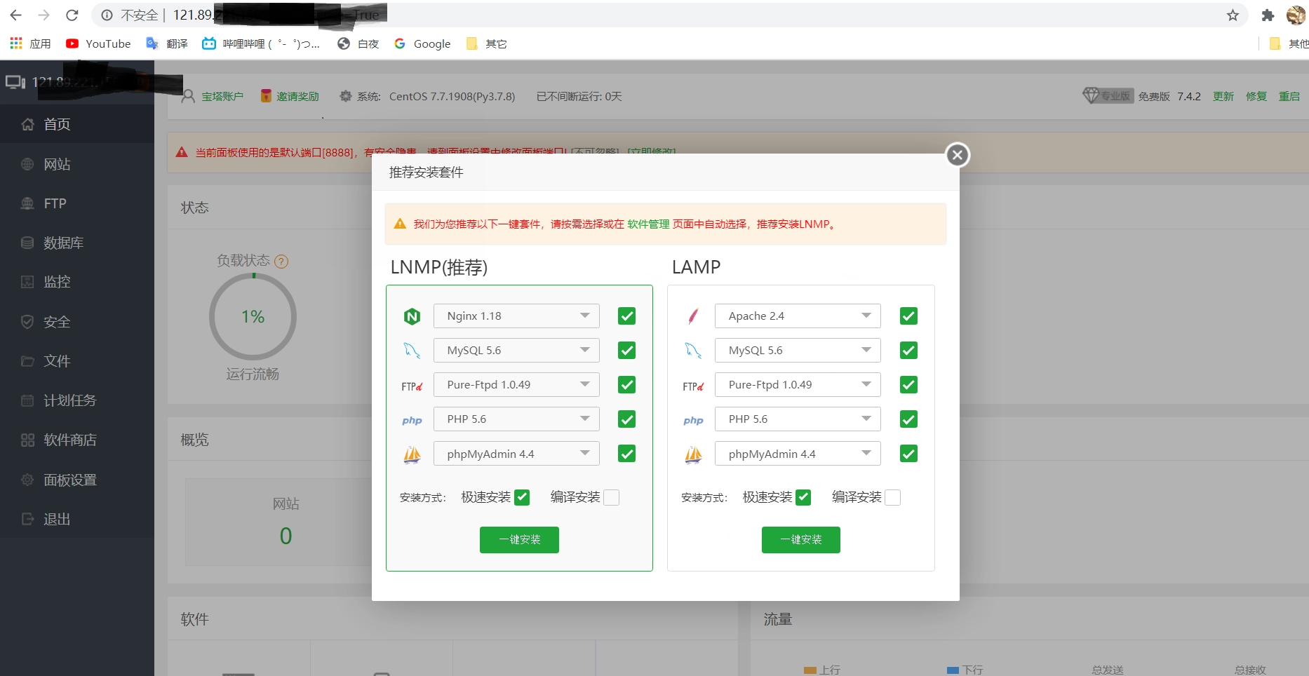
Task: Click the php icon in LNMP list
Action: pyautogui.click(x=412, y=420)
